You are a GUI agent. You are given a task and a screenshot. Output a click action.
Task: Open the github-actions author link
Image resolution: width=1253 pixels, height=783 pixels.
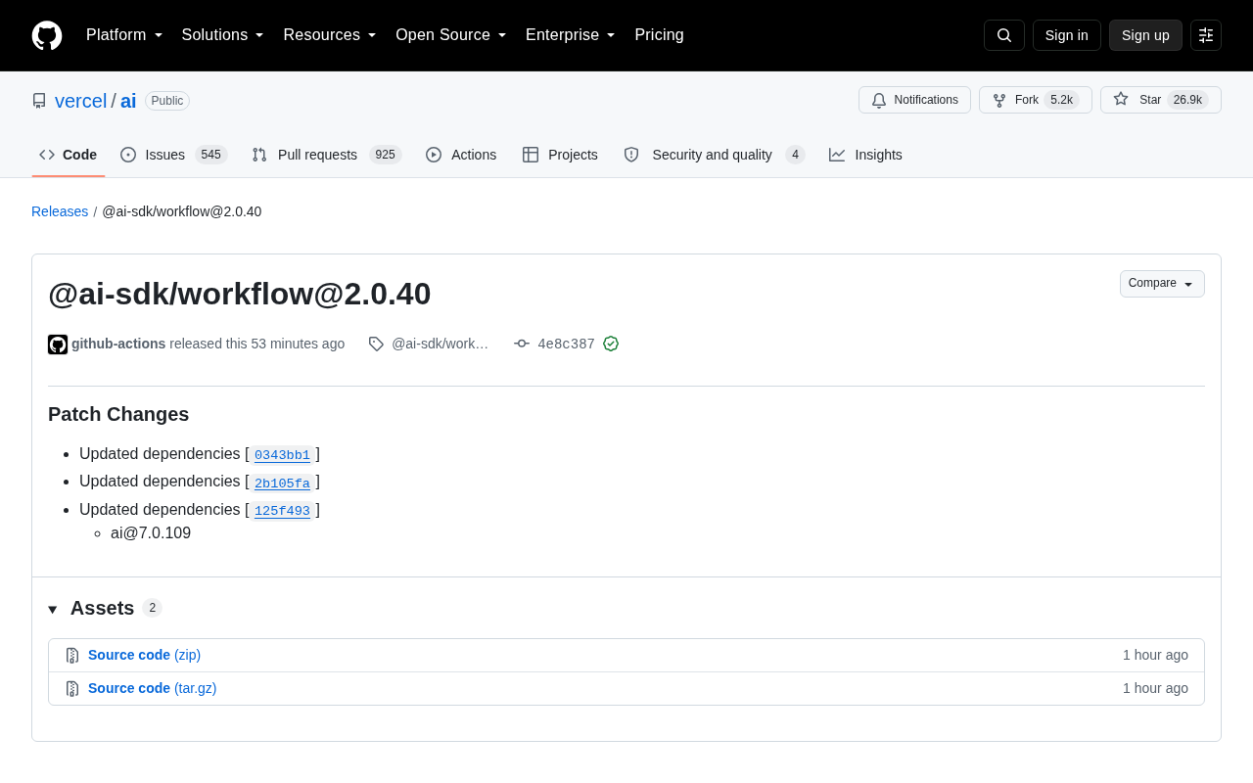[118, 344]
